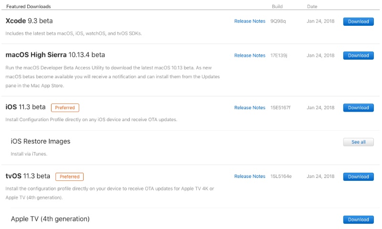Click the Preferred badge next to tvOS 11.3 beta
Viewport: 382px width, 229px height.
pyautogui.click(x=69, y=177)
